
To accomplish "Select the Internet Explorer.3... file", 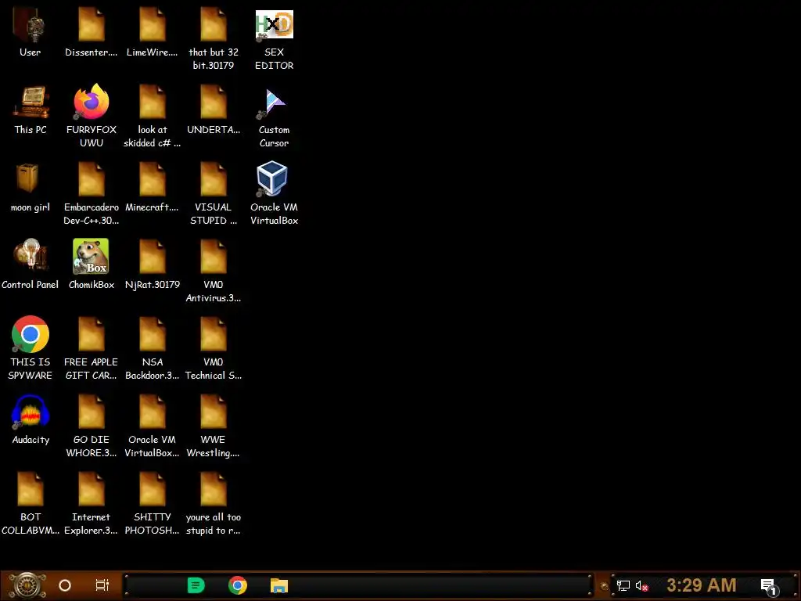I will click(x=91, y=504).
